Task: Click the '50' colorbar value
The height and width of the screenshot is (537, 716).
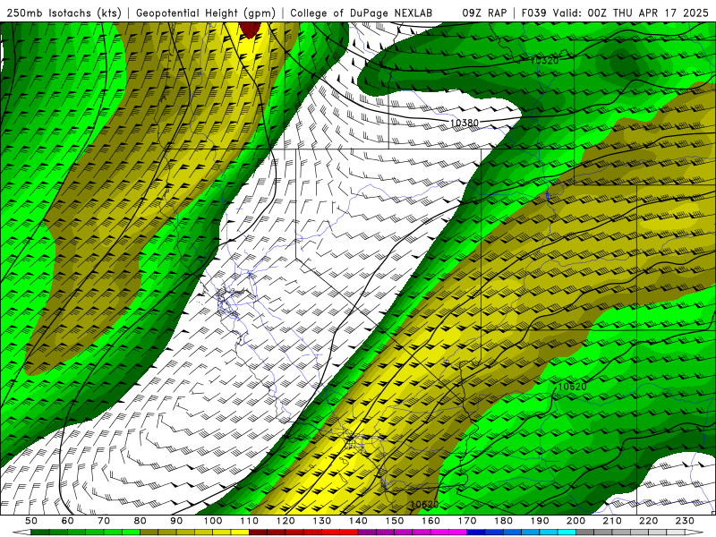Action: pyautogui.click(x=31, y=521)
